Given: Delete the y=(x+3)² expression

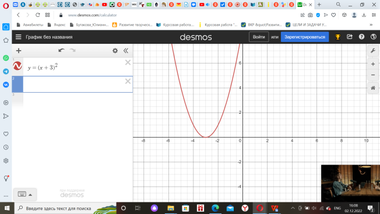Looking at the screenshot, I should pos(128,62).
